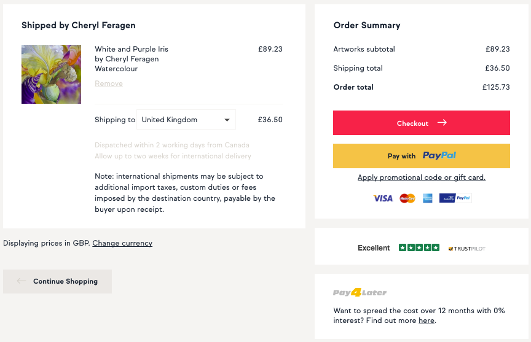The width and height of the screenshot is (531, 342).
Task: Open the White and Purple Iris thumbnail
Action: click(51, 74)
